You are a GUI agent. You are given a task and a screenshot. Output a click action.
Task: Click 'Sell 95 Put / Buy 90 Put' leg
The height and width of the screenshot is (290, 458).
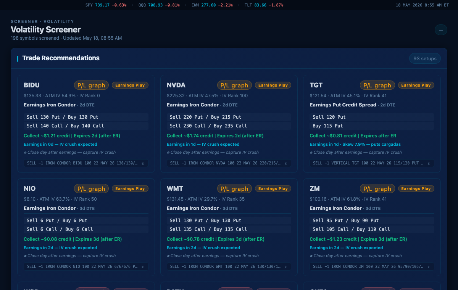(372, 221)
